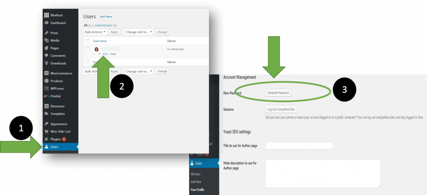This screenshot has width=427, height=195.
Task: Open All Users in the profile sidebar submenu
Action: pos(196,174)
